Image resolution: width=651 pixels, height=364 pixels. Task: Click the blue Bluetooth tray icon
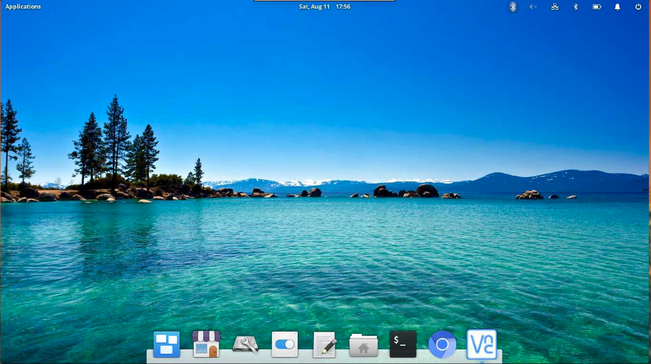click(512, 7)
